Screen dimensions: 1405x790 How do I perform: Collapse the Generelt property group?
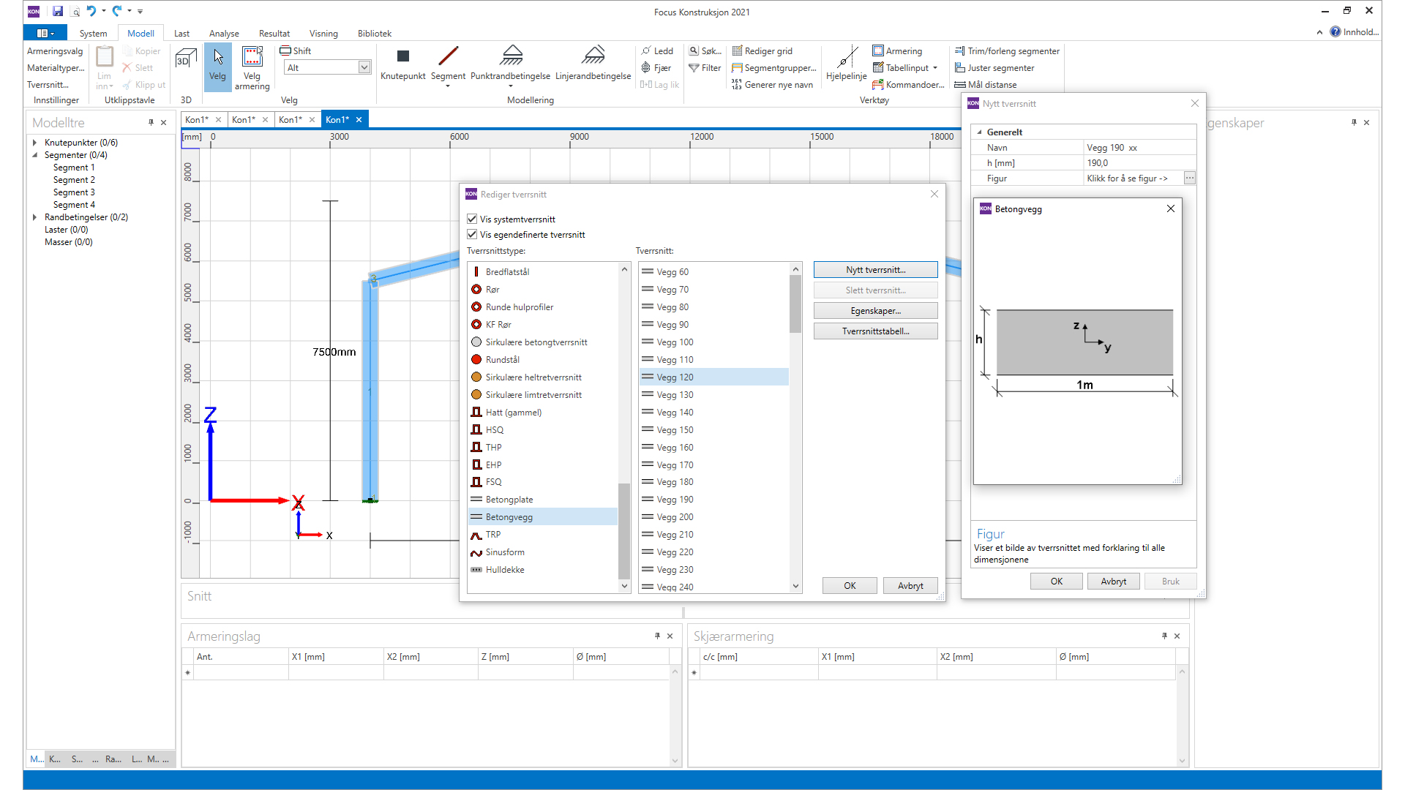(x=979, y=132)
